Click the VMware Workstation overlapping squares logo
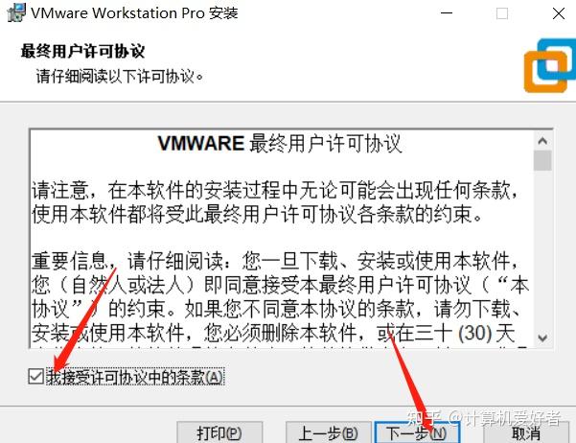Image resolution: width=576 pixels, height=443 pixels. [x=549, y=65]
